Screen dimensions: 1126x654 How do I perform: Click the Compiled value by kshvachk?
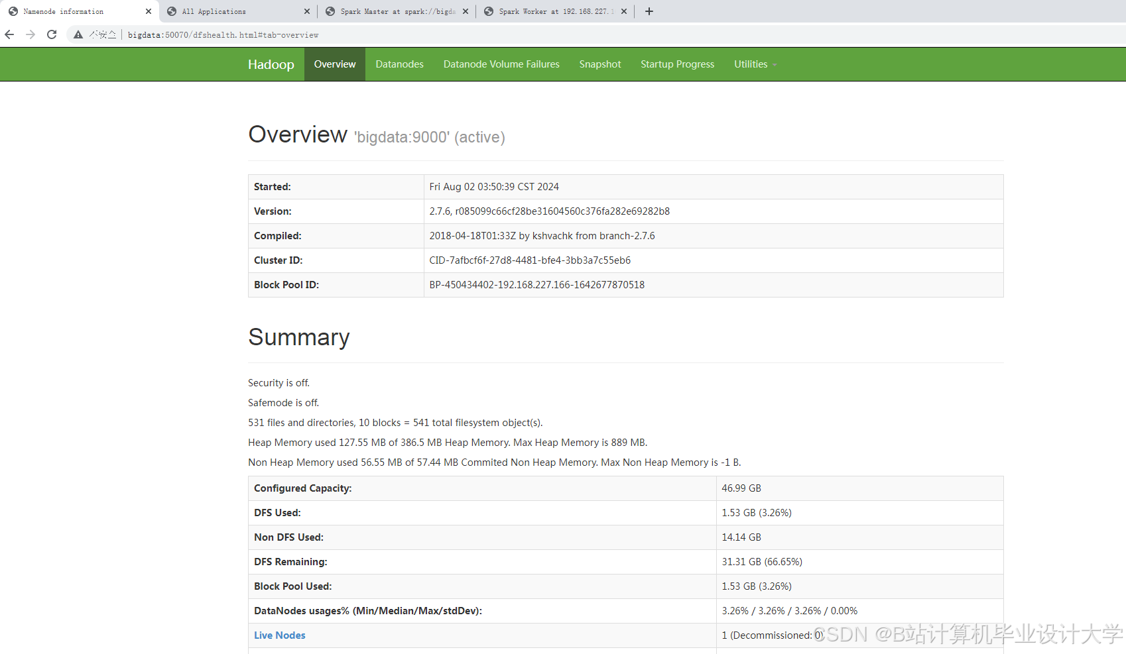[x=542, y=236]
